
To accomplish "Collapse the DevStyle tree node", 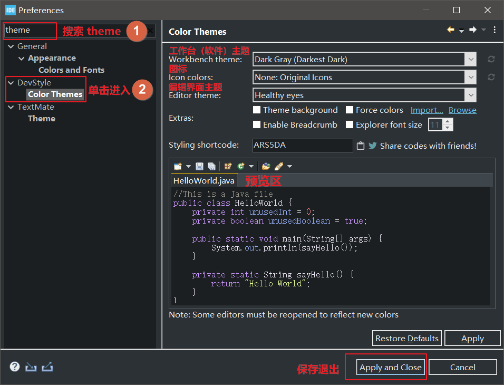I will pos(11,83).
